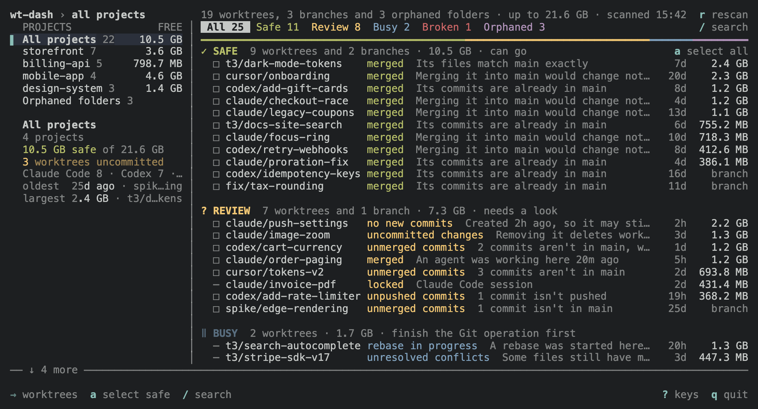The width and height of the screenshot is (758, 409).
Task: Switch to the All 25 tab
Action: (x=225, y=27)
